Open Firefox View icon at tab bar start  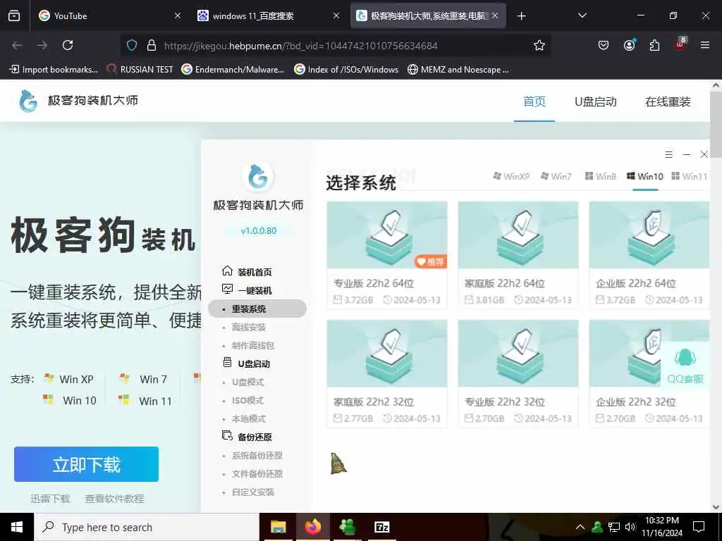coord(14,15)
